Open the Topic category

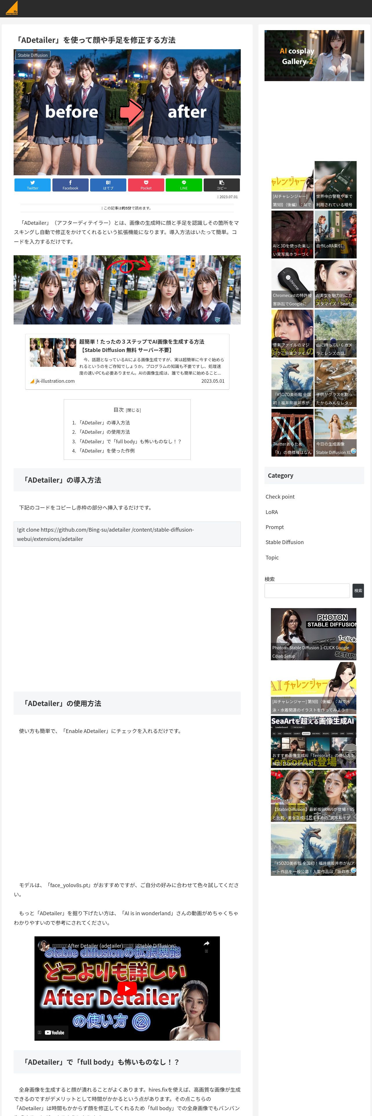click(272, 558)
